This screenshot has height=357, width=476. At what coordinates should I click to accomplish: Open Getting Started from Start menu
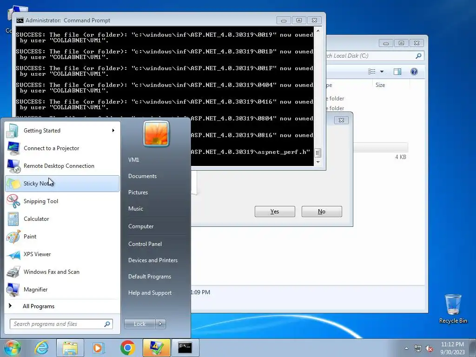click(62, 131)
